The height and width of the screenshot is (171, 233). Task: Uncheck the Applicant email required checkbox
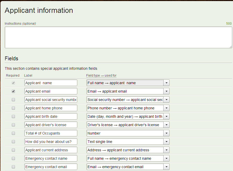(x=13, y=91)
